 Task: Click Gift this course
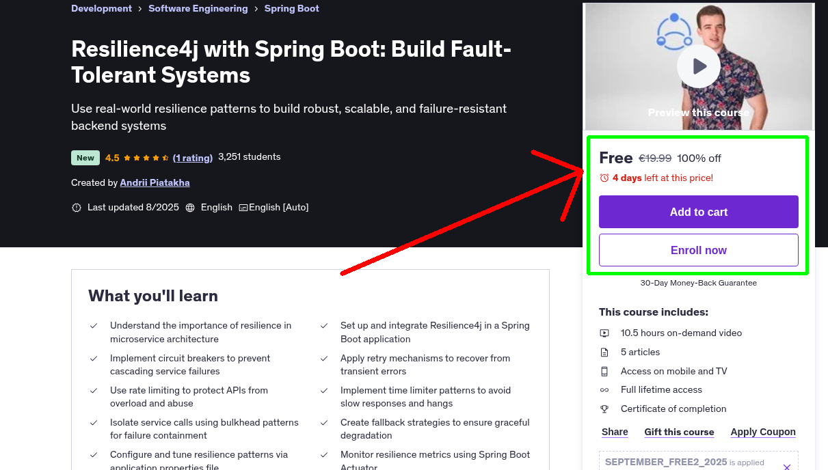[679, 432]
